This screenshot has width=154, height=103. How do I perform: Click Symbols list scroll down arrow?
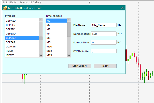tap(41, 56)
